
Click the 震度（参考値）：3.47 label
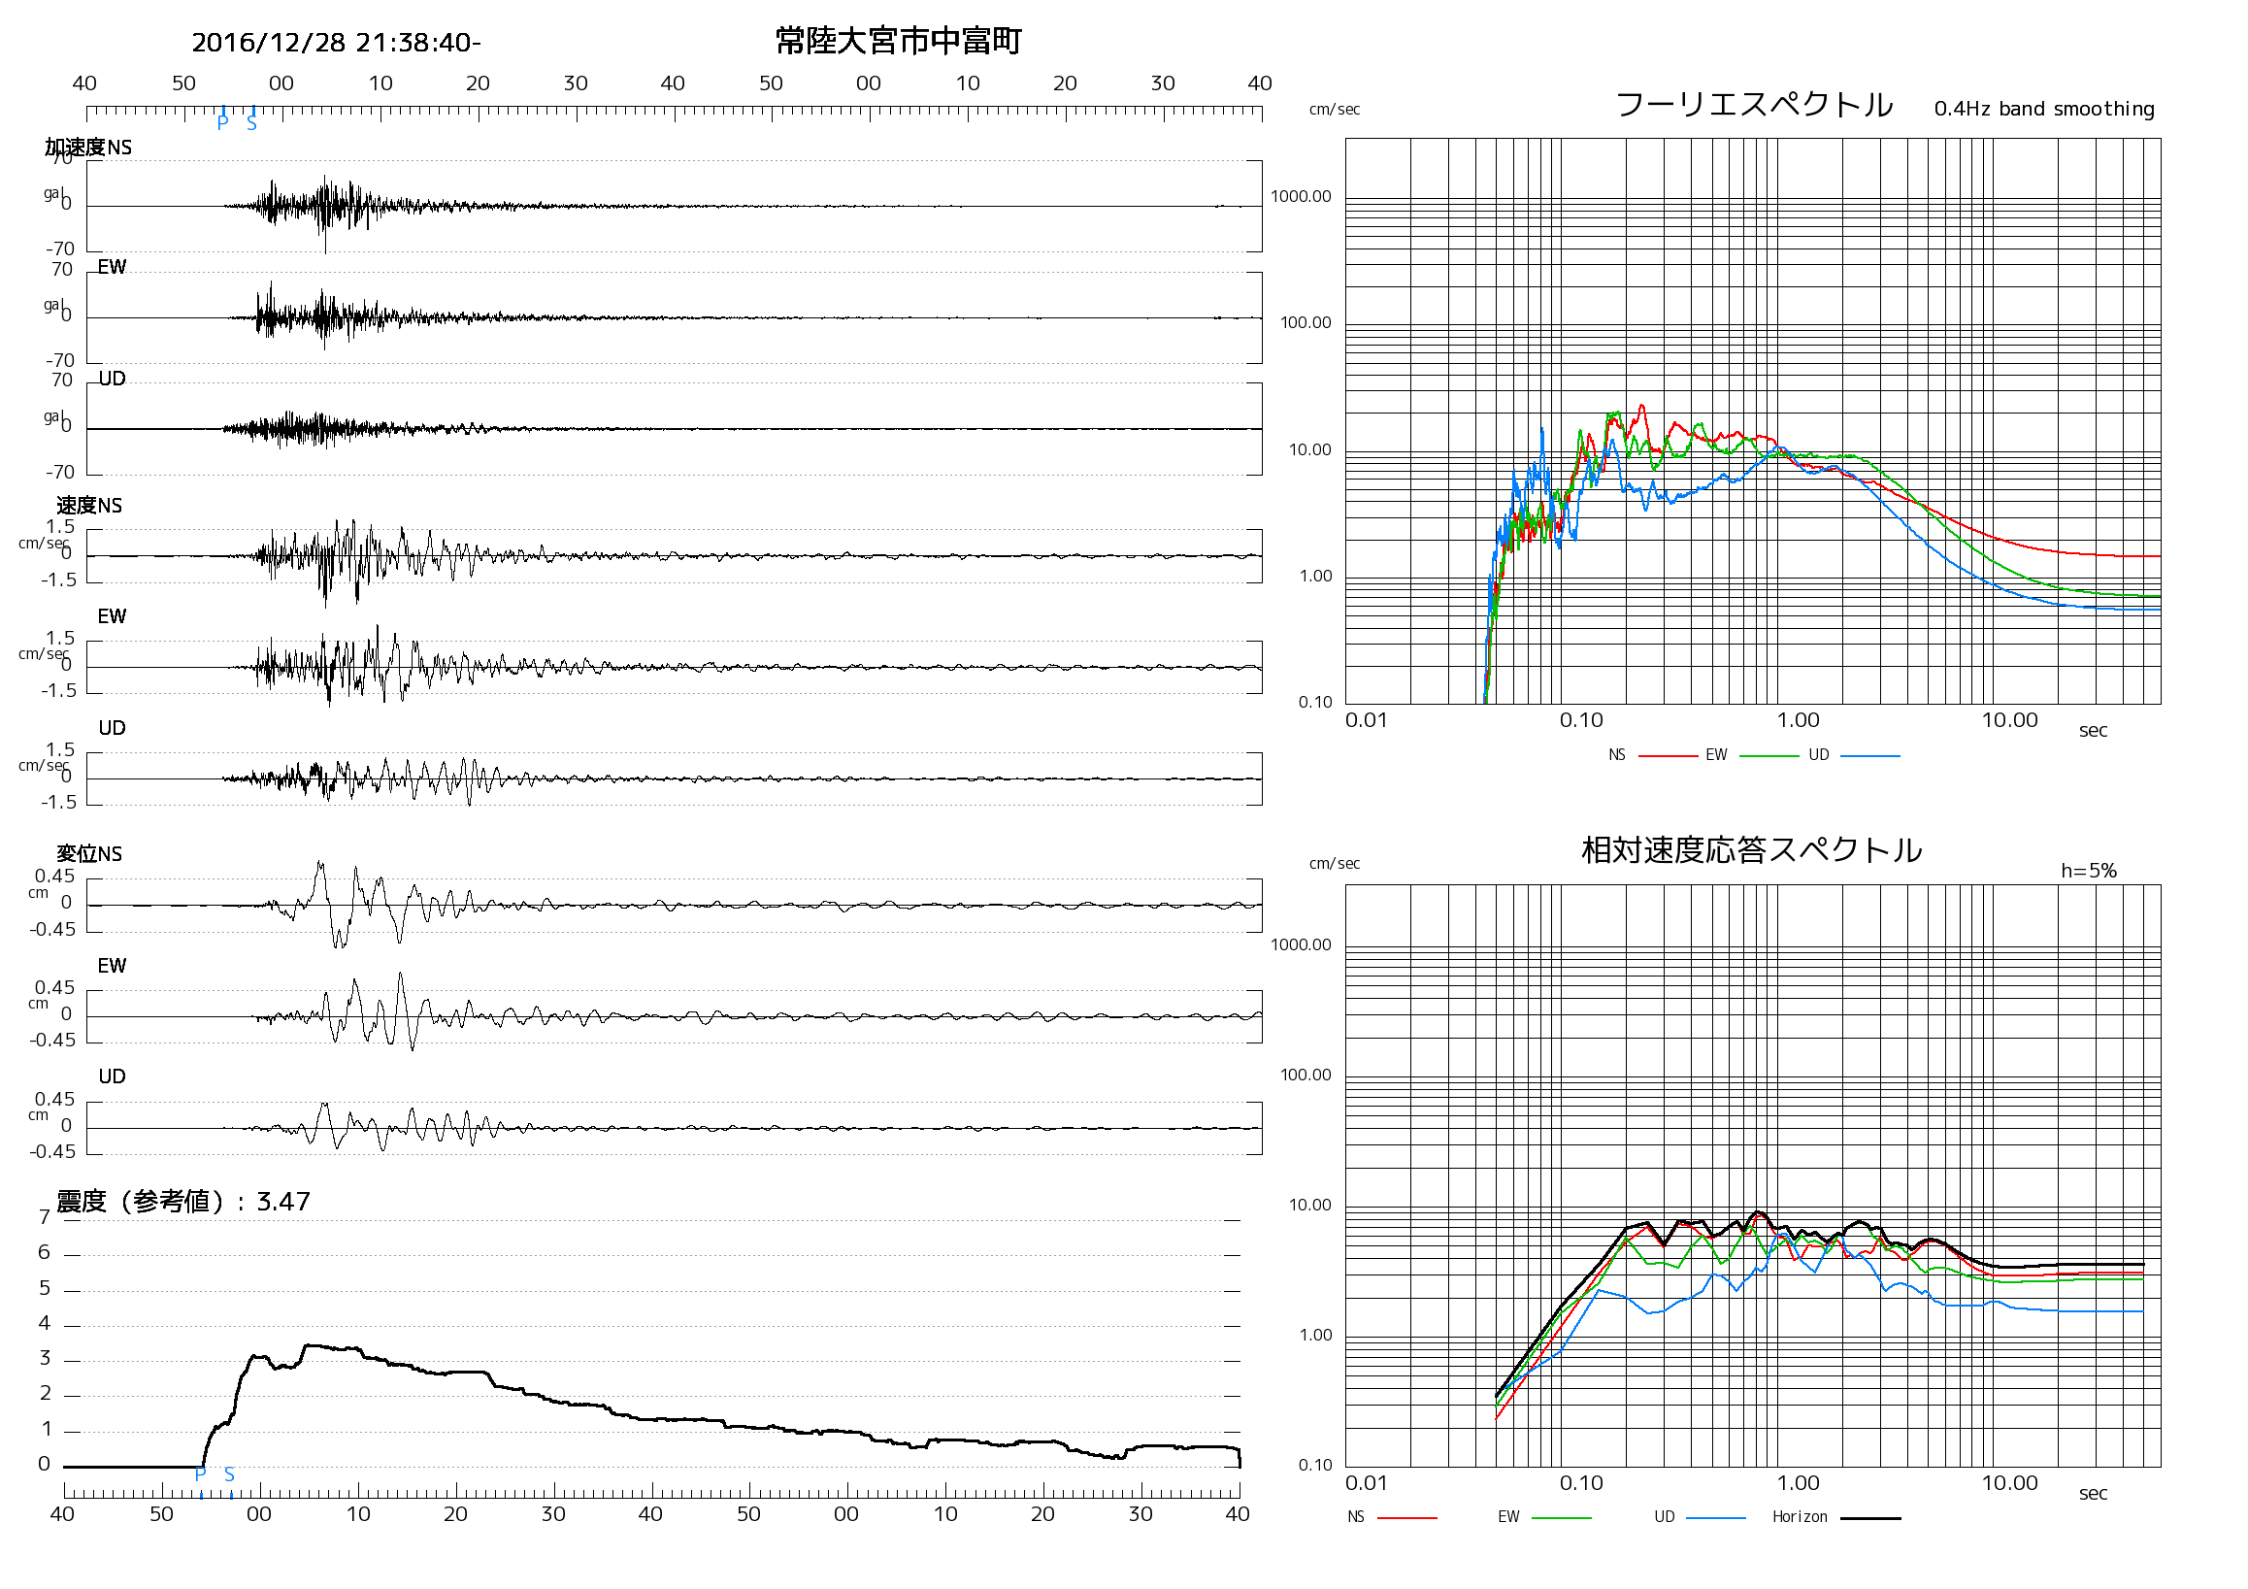(183, 1202)
